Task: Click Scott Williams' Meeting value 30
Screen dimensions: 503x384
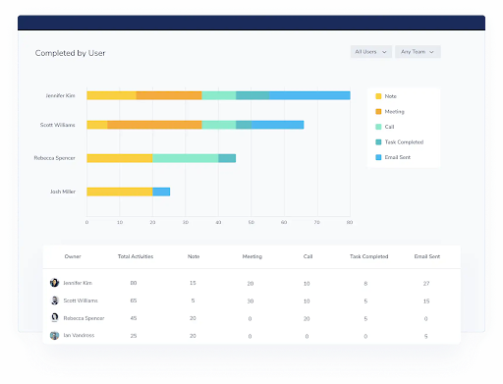Action: pos(251,302)
